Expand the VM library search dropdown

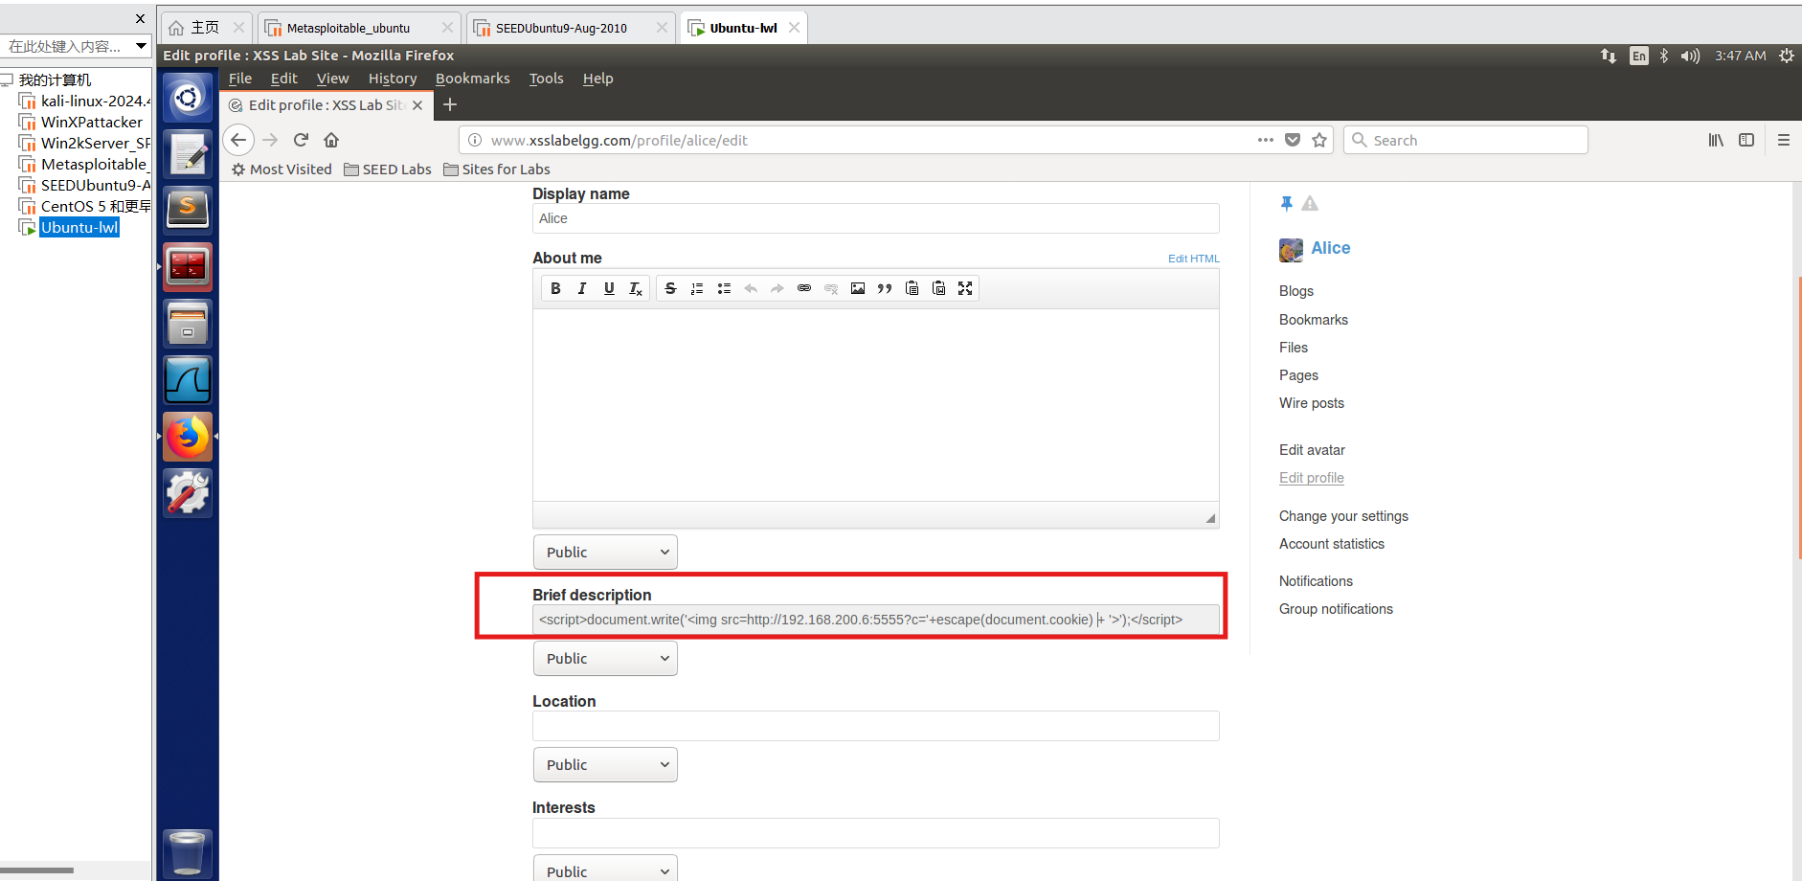pos(142,46)
